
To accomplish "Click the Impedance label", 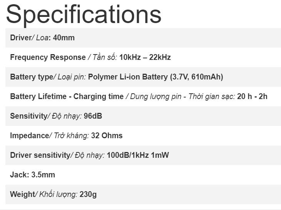I will pos(30,136).
